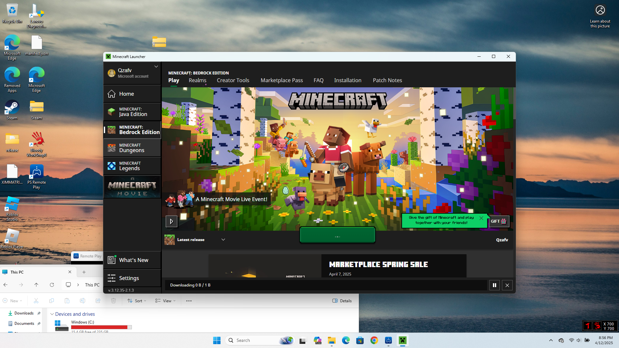
Task: Open Sort menu in File Explorer
Action: point(137,301)
